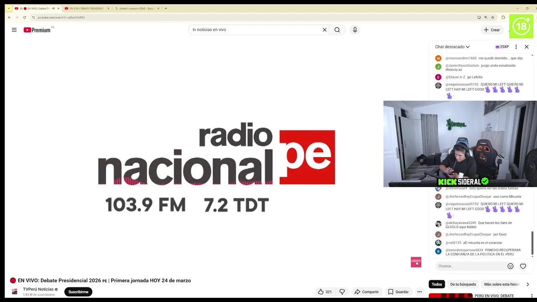
Task: Open the user @akihayakawa5289 in chat
Action: point(461,223)
